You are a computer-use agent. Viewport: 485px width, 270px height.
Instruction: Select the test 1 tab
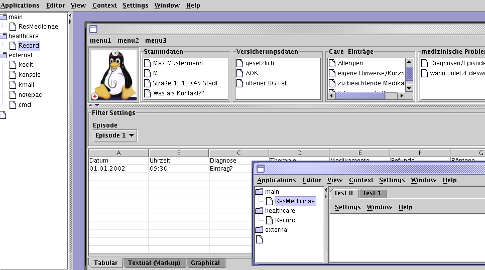coord(372,193)
